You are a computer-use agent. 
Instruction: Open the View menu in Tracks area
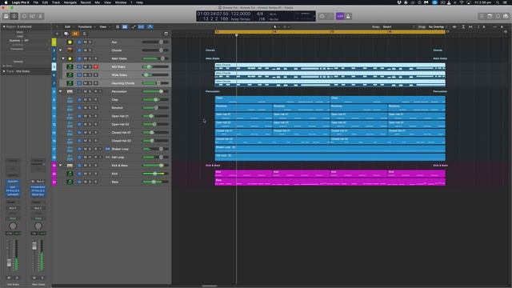click(x=103, y=26)
